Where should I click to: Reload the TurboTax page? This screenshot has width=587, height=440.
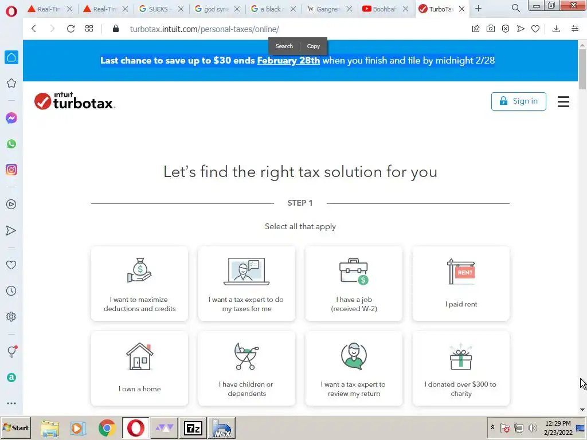click(71, 29)
